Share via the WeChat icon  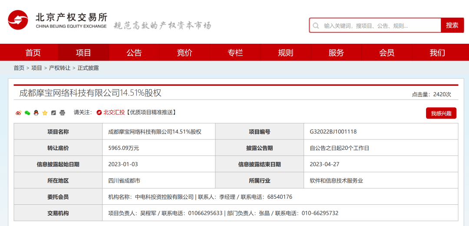pyautogui.click(x=27, y=113)
